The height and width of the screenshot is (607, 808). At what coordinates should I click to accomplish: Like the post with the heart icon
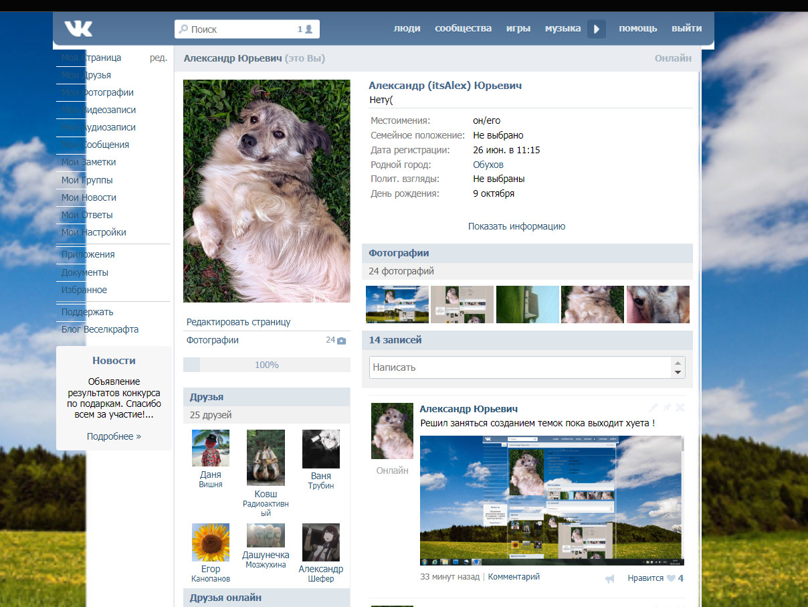coord(671,578)
